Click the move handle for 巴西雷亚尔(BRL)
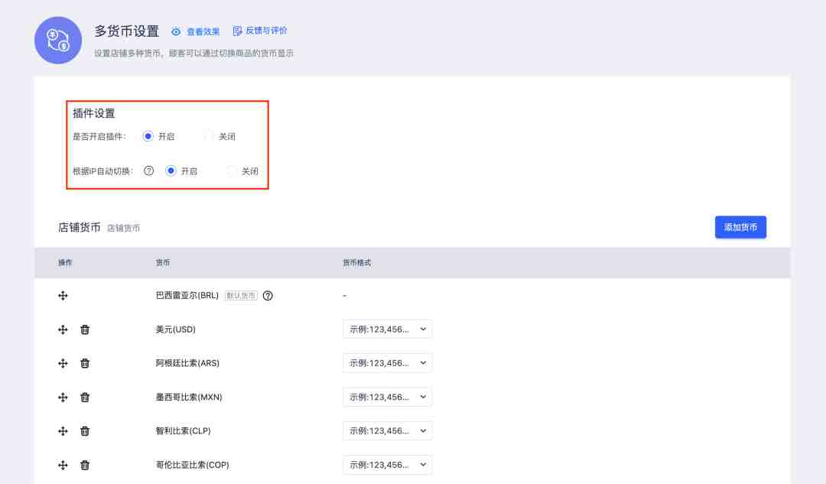The width and height of the screenshot is (826, 484). 63,295
